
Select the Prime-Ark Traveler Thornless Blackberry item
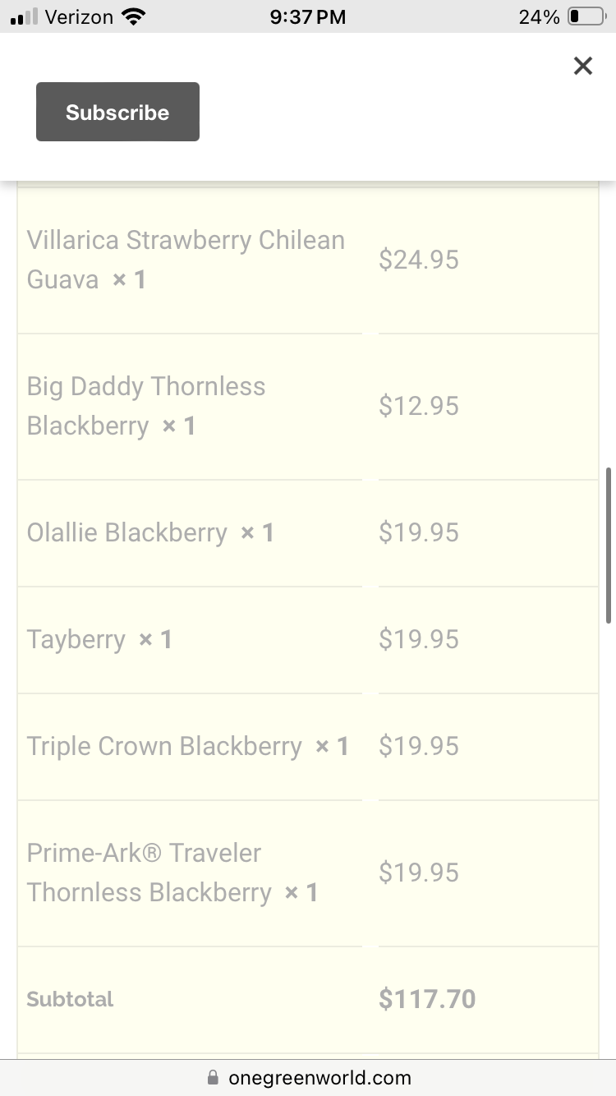pyautogui.click(x=149, y=873)
